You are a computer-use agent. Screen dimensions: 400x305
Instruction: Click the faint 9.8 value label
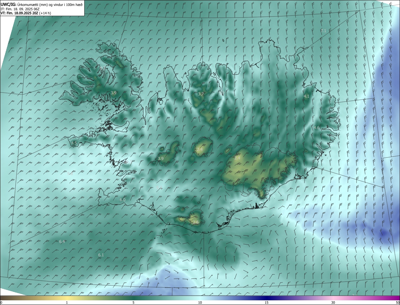70,174
